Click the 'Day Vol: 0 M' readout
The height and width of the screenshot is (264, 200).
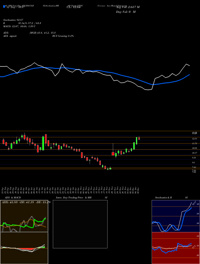point(126,12)
